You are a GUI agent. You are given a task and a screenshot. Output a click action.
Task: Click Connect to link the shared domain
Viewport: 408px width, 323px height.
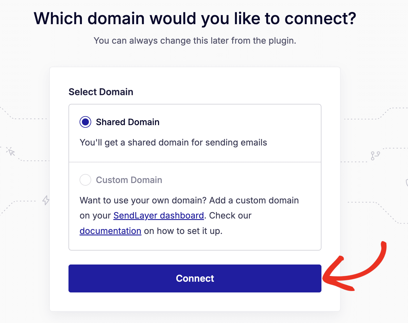(x=195, y=278)
